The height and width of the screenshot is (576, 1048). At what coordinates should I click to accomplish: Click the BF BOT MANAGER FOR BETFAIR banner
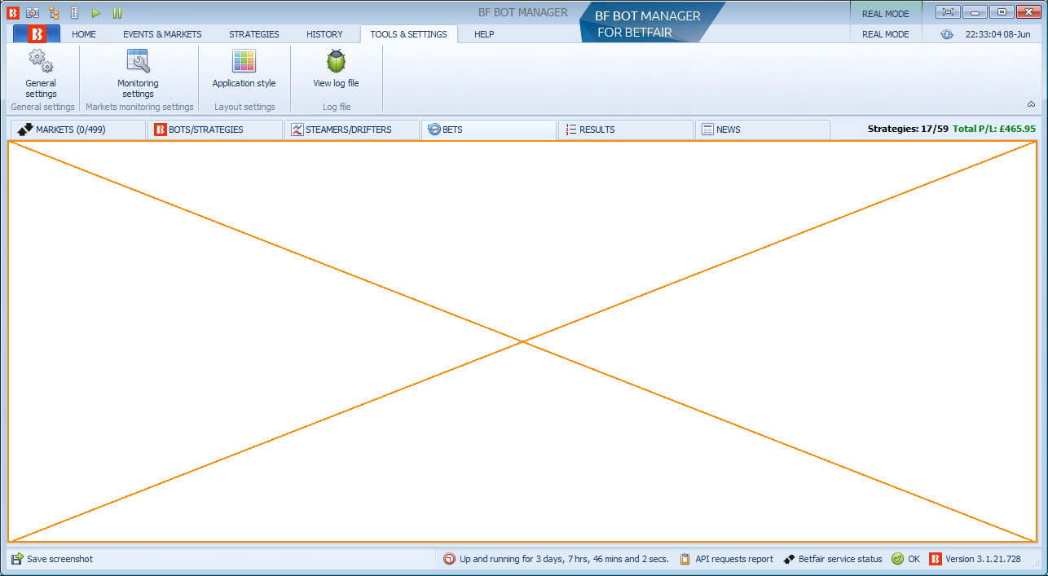[x=651, y=24]
